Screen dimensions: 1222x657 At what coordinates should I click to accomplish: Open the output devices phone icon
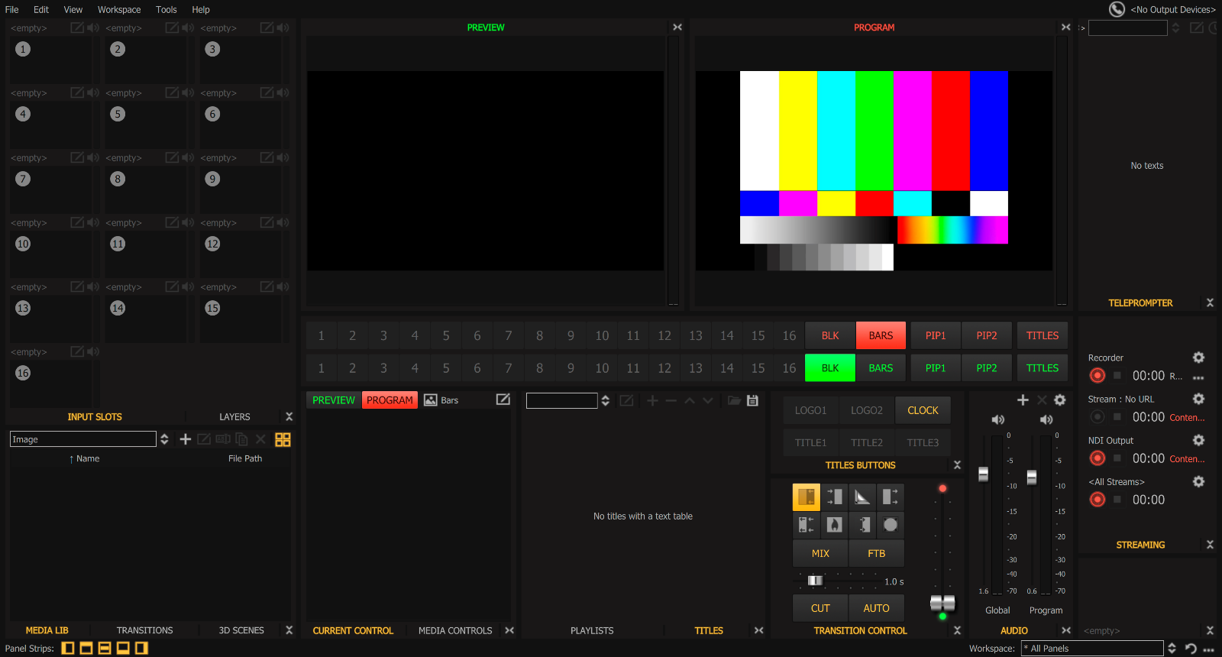pos(1117,9)
